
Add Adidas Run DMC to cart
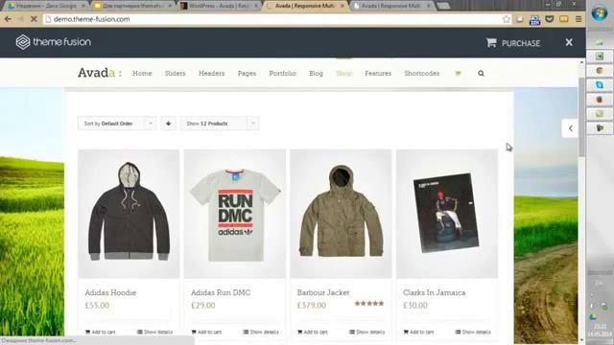coord(206,333)
